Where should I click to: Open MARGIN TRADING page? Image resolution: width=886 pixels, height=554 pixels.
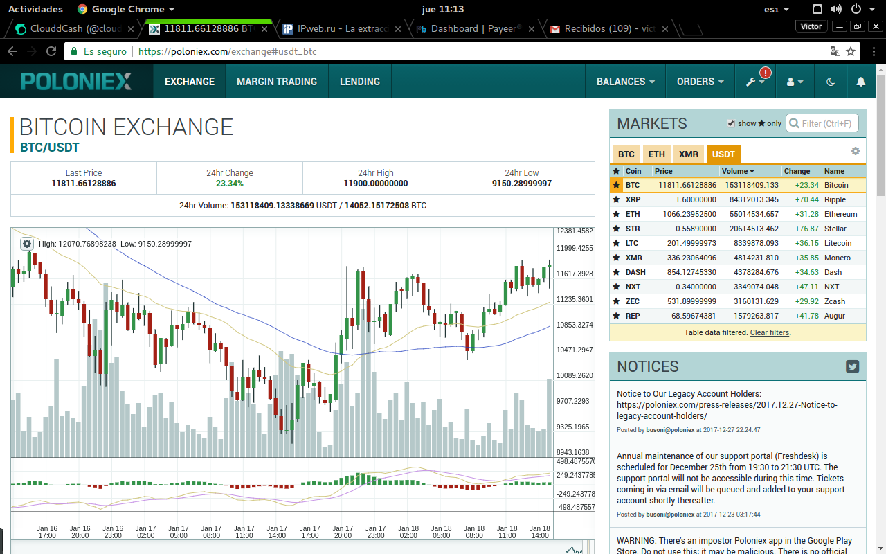(x=277, y=82)
